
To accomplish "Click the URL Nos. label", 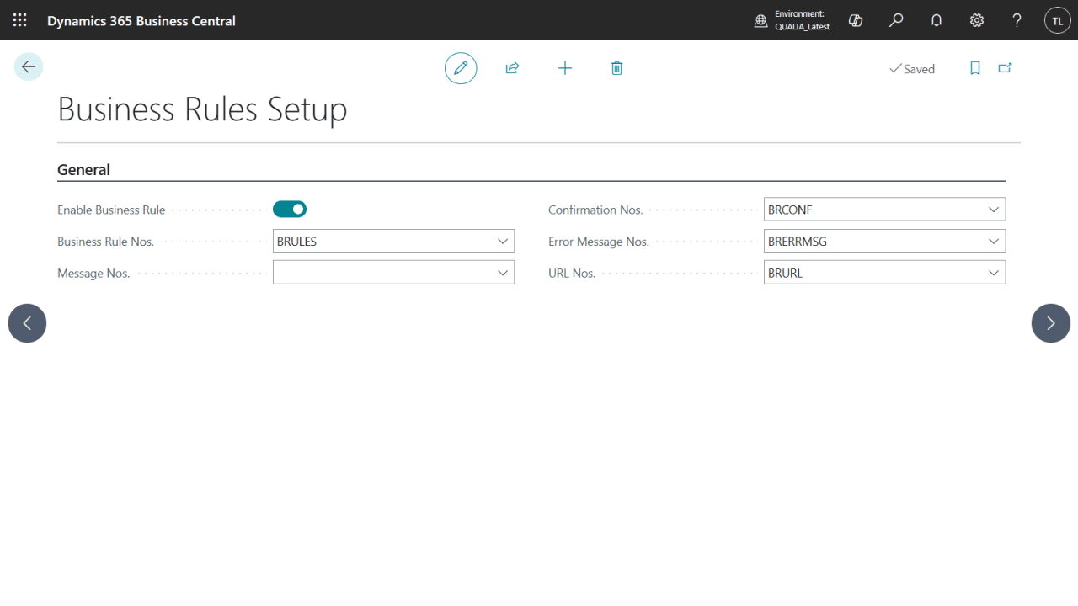I will (572, 274).
